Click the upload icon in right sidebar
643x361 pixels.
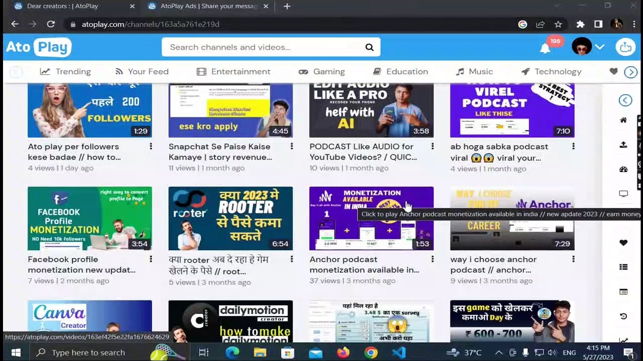point(623,144)
